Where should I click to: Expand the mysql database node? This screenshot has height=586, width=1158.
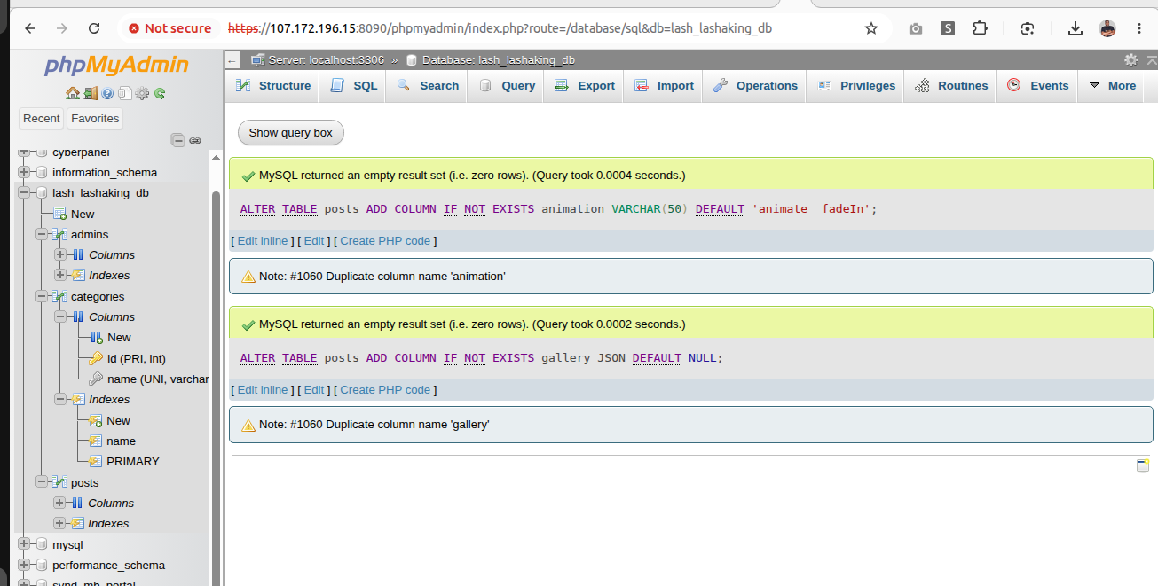[23, 544]
